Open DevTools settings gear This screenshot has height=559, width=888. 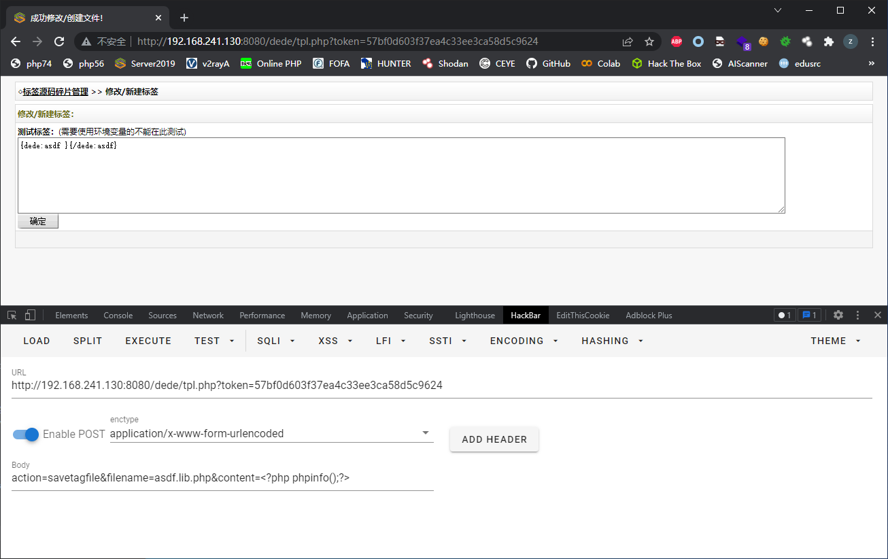tap(838, 315)
